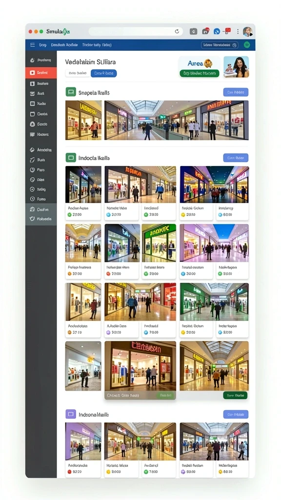
Task: Select the white pill tab under Vedalaizim heading
Action: (x=78, y=73)
